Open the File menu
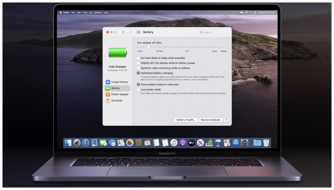The height and width of the screenshot is (190, 334). tap(73, 13)
